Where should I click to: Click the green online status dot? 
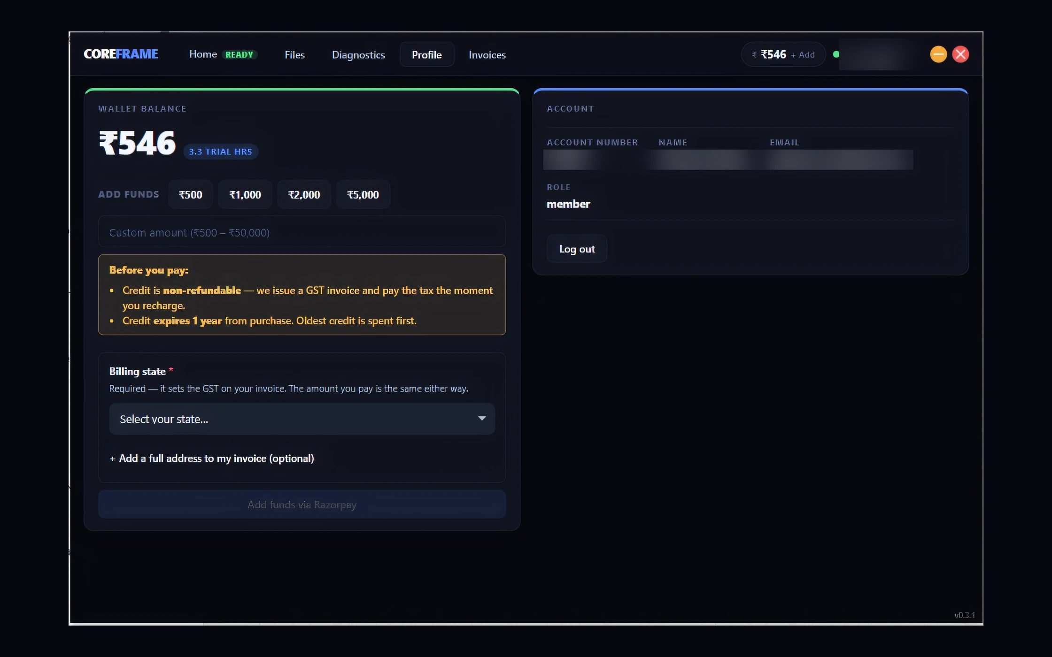(836, 54)
